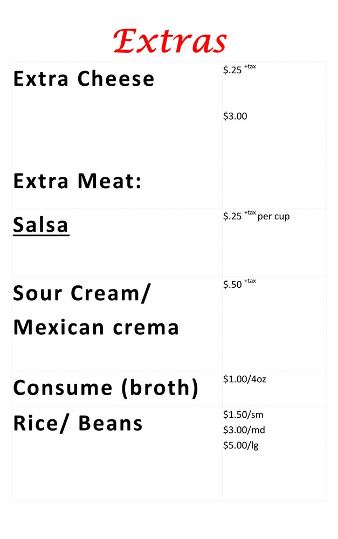The width and height of the screenshot is (338, 539).
Task: Choose the $1.50/sm size price
Action: click(243, 415)
